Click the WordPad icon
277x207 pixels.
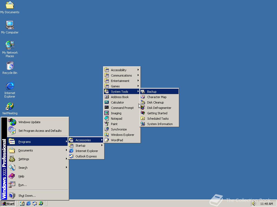click(107, 140)
